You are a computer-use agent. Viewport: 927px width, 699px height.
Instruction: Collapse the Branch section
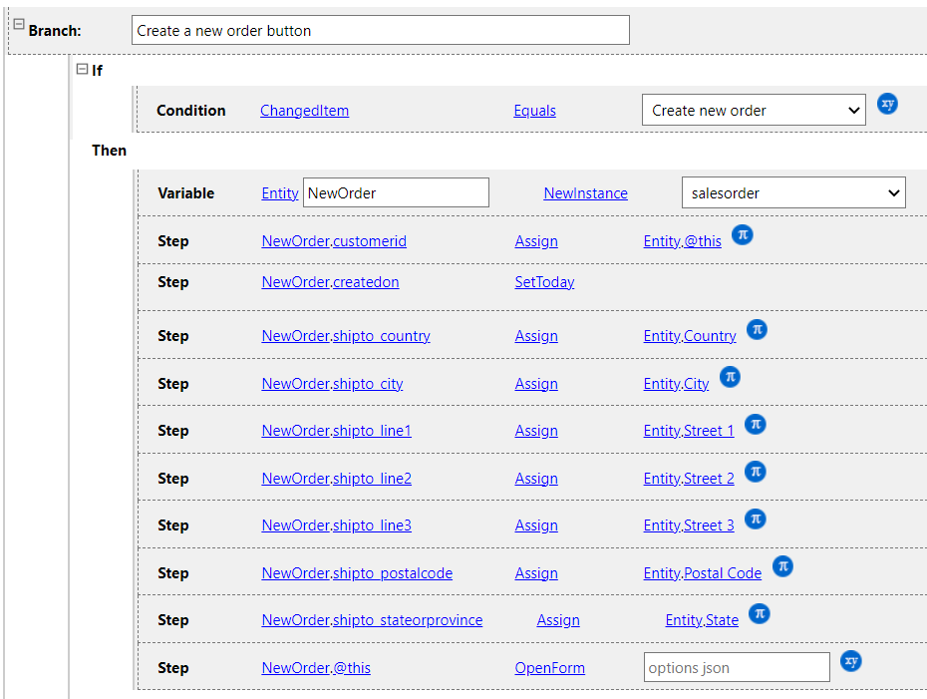pyautogui.click(x=18, y=25)
